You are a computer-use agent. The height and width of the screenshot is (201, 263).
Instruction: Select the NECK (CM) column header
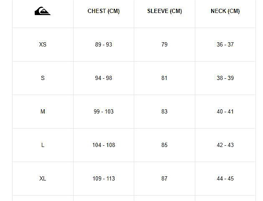coord(225,11)
